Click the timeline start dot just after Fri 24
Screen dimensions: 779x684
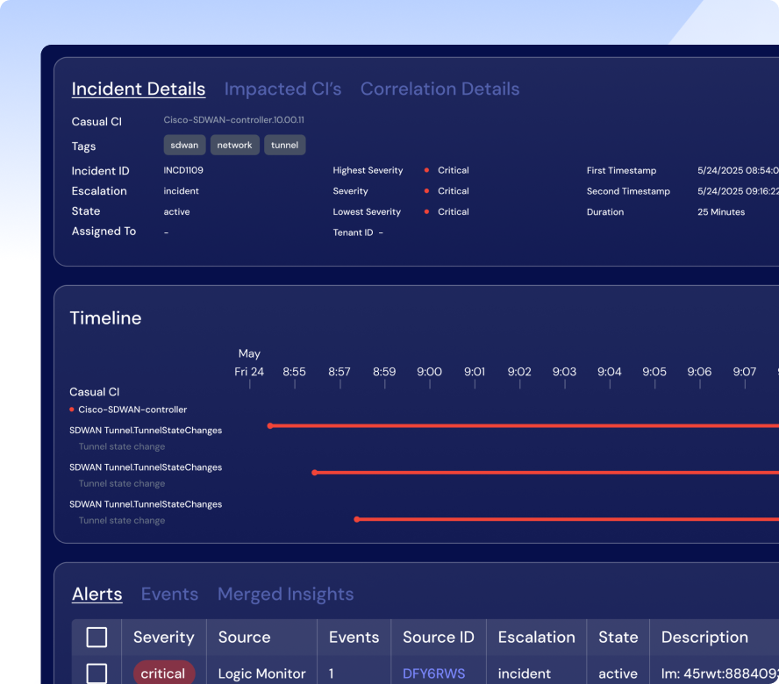click(270, 425)
